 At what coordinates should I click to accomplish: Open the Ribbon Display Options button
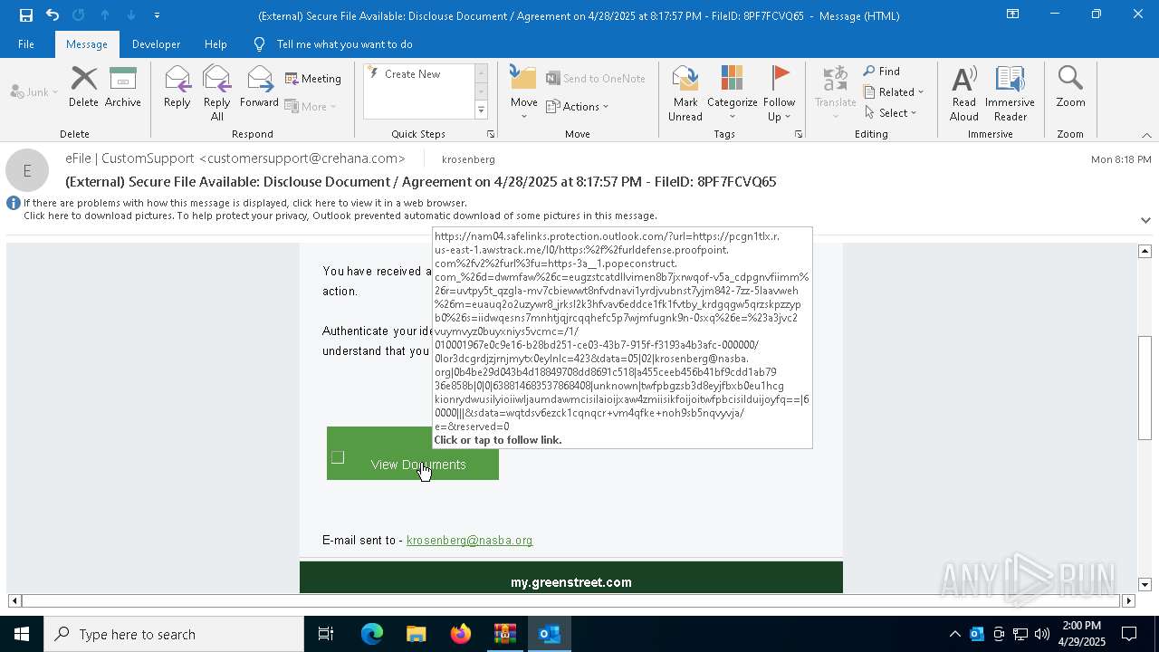1012,14
